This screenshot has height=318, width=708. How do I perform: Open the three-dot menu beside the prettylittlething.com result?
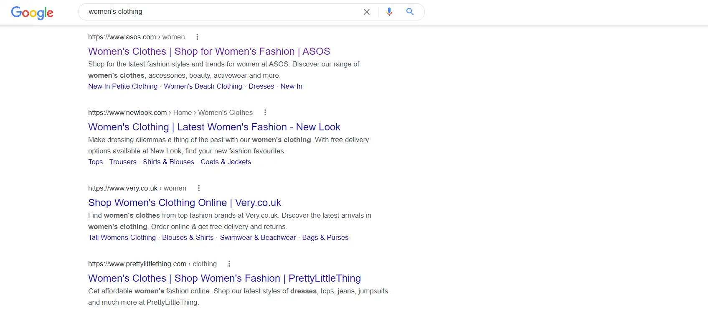coord(229,264)
